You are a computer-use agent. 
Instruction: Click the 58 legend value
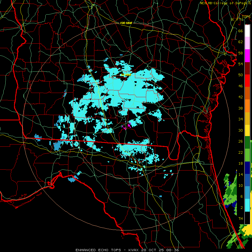point(241,53)
